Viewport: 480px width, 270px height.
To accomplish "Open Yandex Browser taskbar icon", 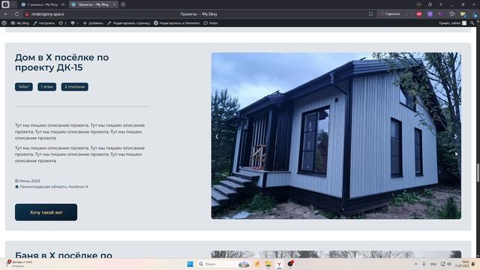I will click(279, 264).
